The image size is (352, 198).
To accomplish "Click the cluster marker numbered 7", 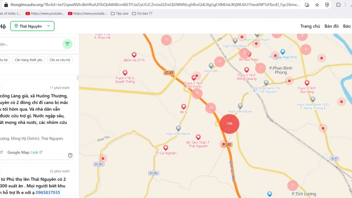I will [260, 68].
